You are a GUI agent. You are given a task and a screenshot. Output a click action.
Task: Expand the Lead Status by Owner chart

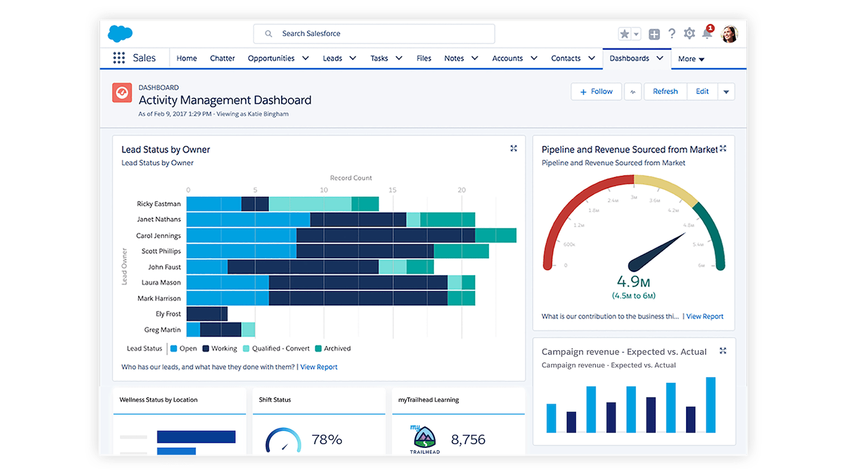click(513, 148)
